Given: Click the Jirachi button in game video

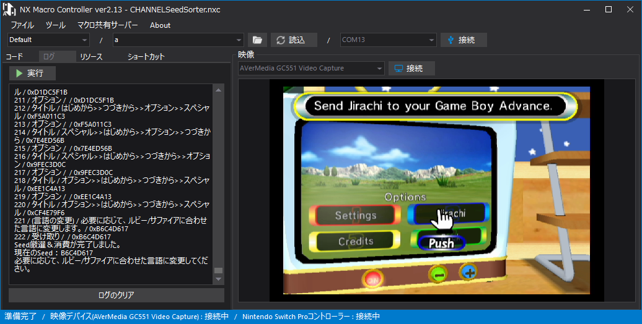Looking at the screenshot, I should click(x=448, y=213).
